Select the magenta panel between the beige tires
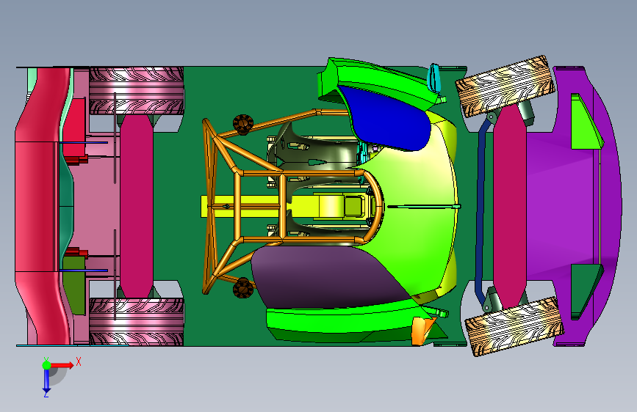 point(510,206)
